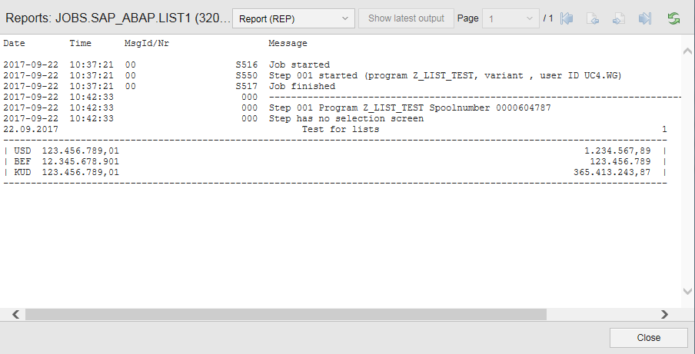The image size is (695, 354).
Task: Open the Page number dropdown
Action: point(510,18)
